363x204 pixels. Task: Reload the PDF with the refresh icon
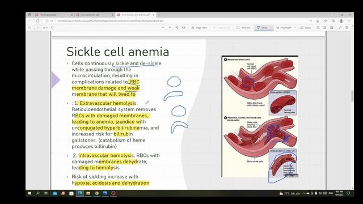tap(38, 21)
